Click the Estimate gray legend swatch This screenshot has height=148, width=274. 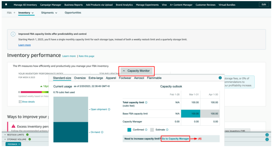tap(152, 130)
